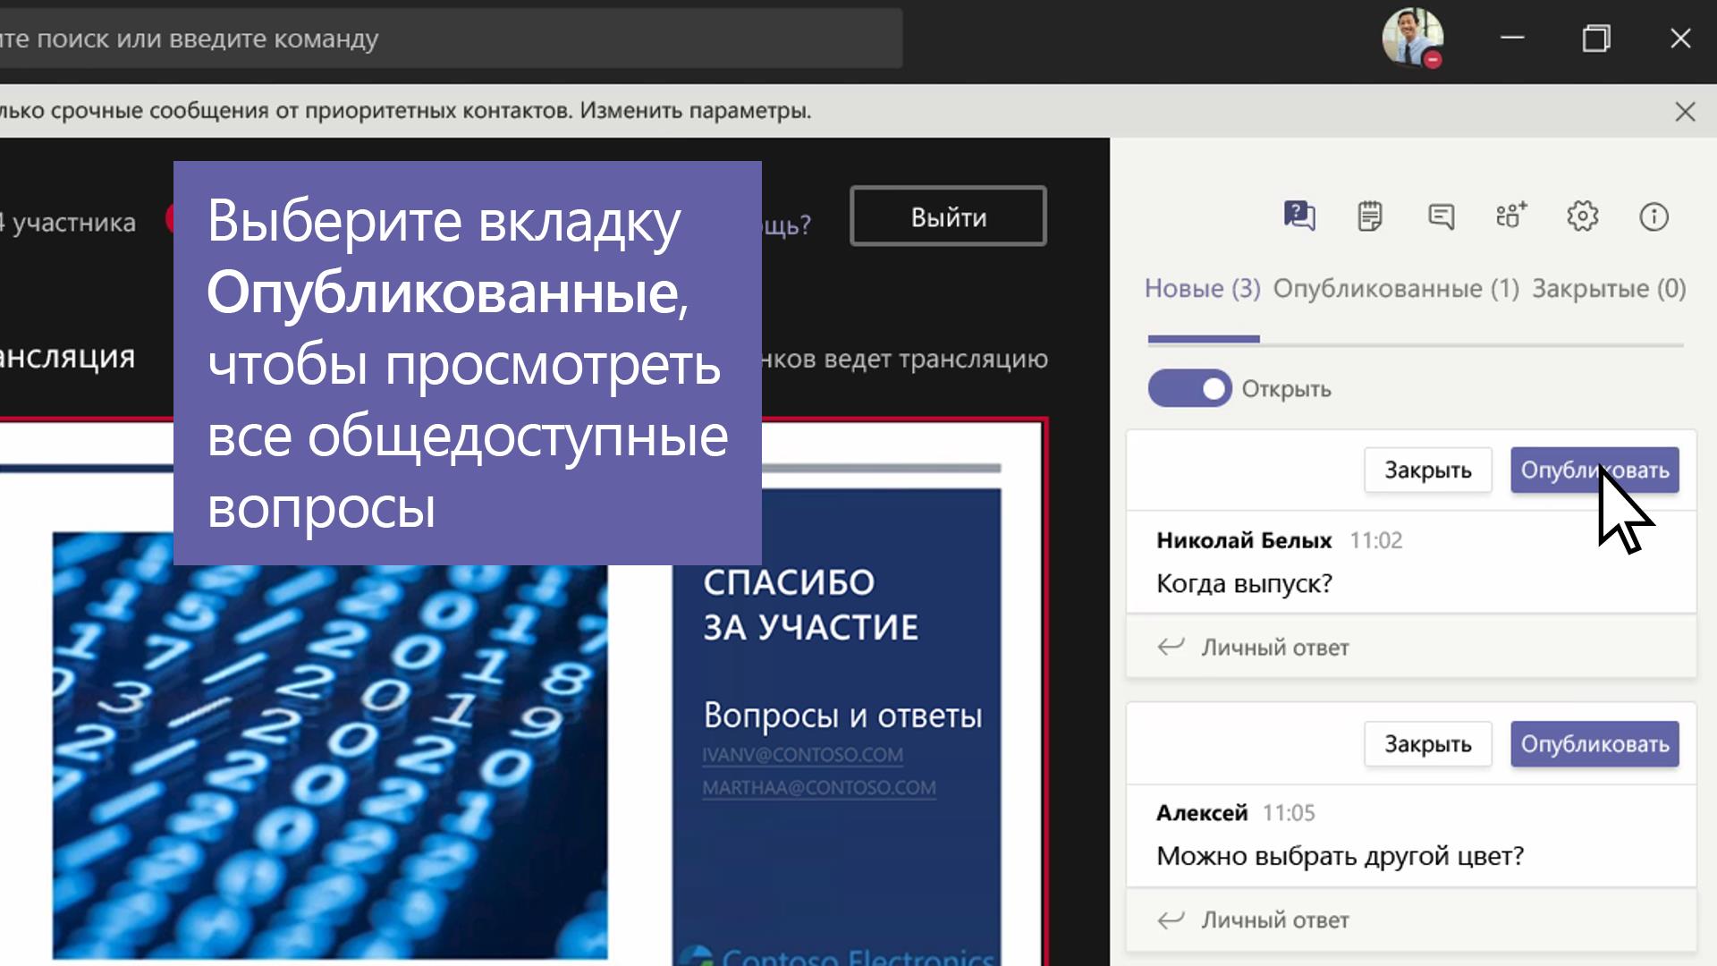Click the participants count label
Viewport: 1717px width, 966px height.
[68, 223]
